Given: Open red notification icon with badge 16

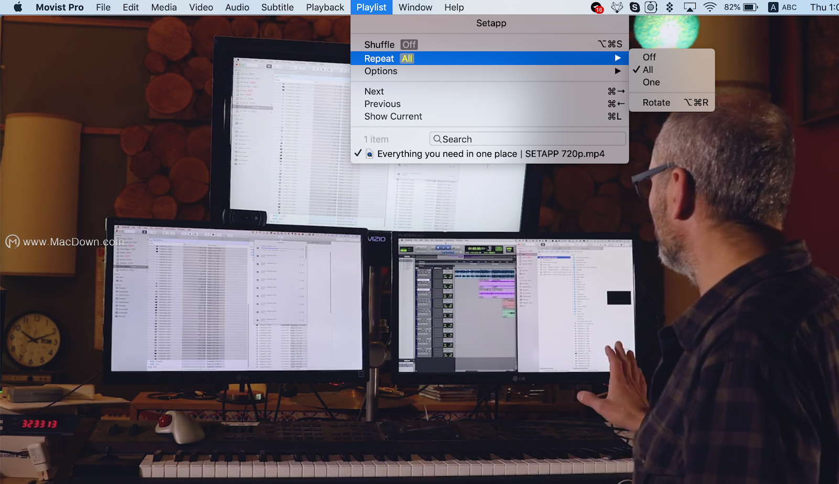Looking at the screenshot, I should point(597,7).
